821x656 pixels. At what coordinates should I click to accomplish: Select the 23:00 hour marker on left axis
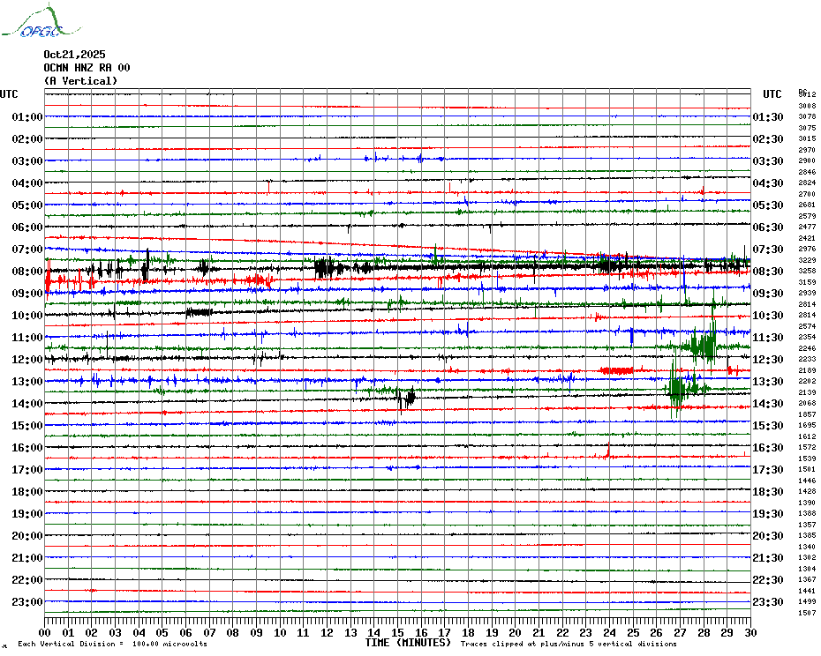pyautogui.click(x=27, y=602)
